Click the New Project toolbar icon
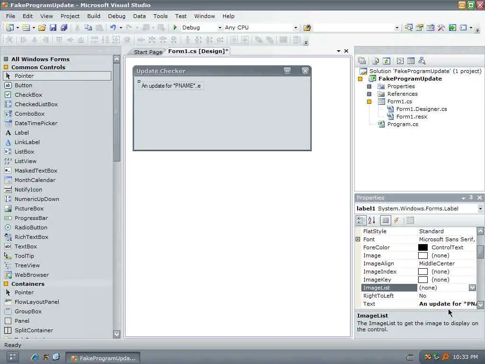The width and height of the screenshot is (485, 364). [10, 27]
